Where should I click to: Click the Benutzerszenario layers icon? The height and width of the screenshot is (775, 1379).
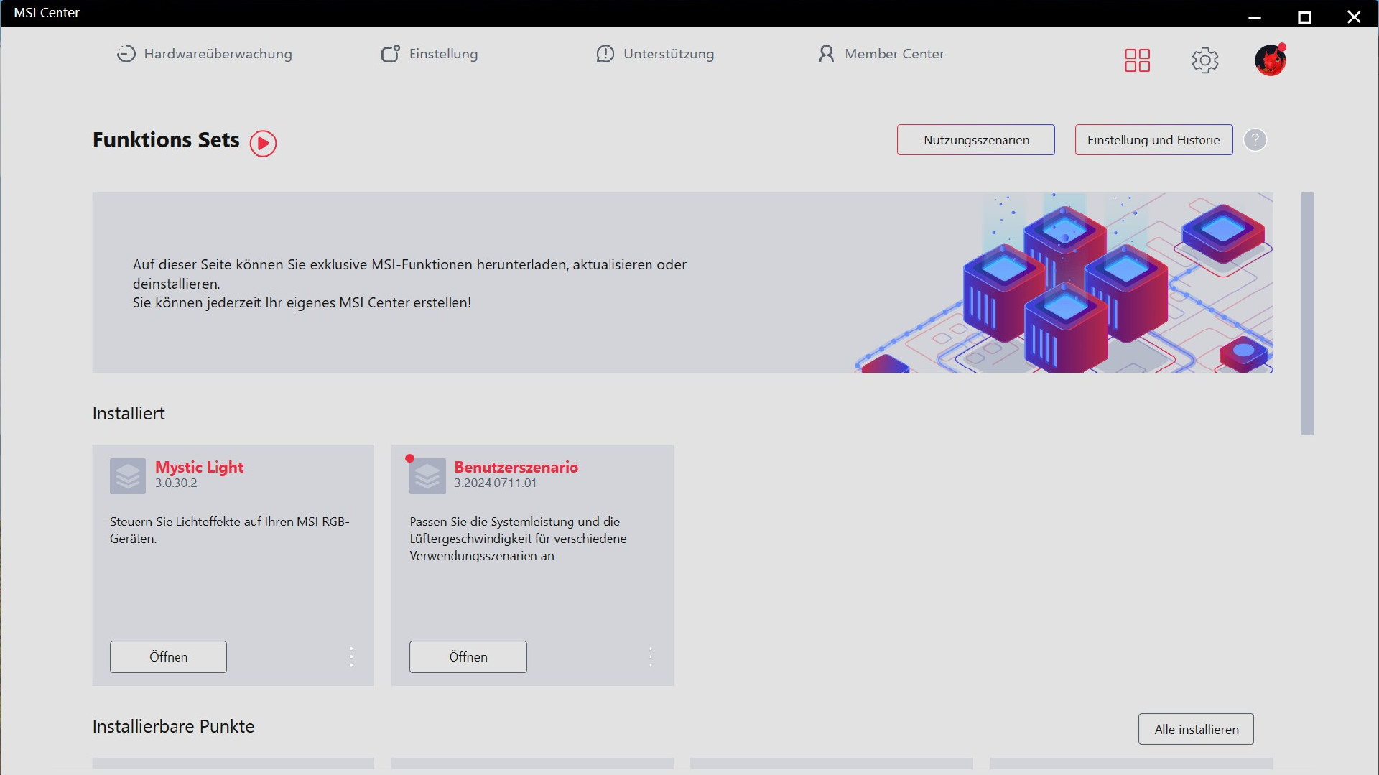click(x=427, y=476)
